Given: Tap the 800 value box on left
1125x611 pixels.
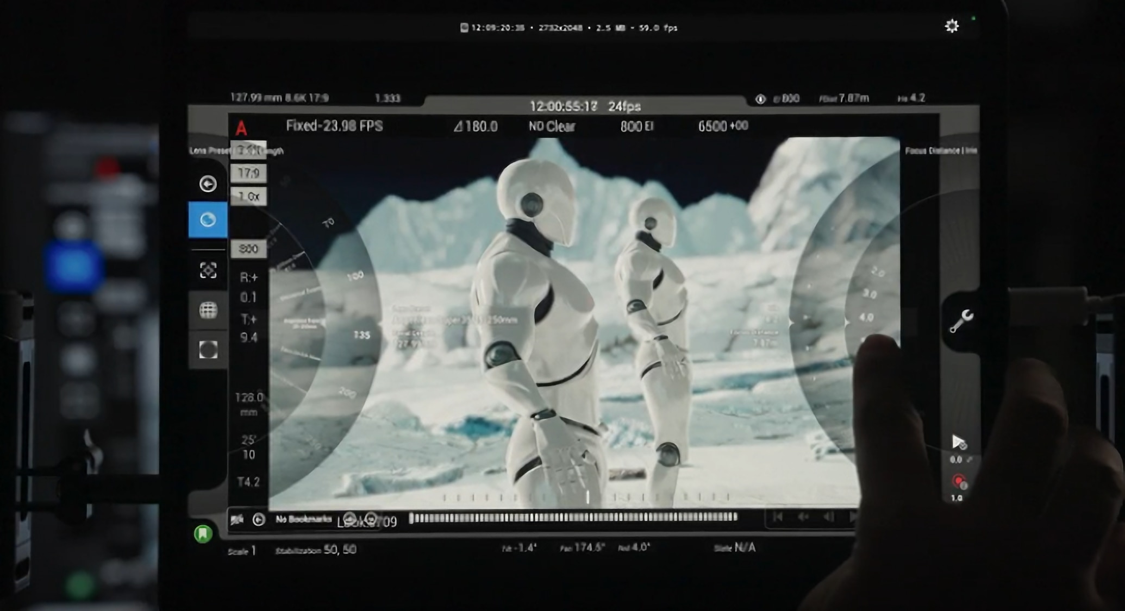Looking at the screenshot, I should (x=248, y=249).
